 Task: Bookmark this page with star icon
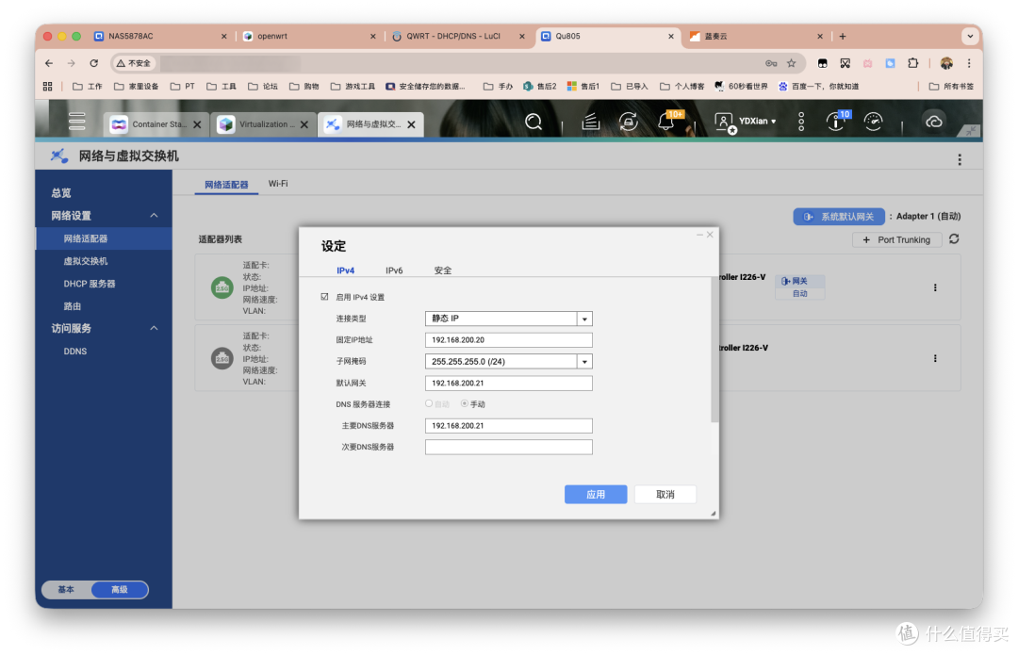791,63
